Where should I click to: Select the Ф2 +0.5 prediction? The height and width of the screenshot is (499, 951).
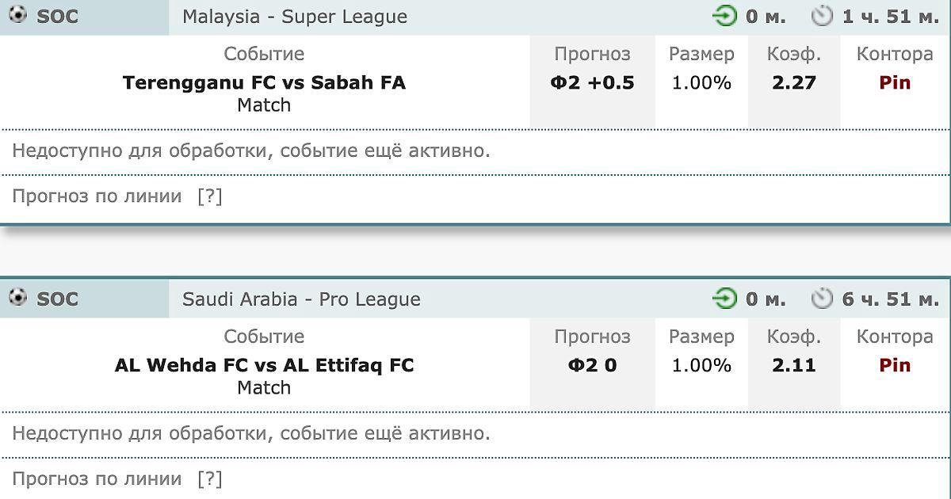[592, 83]
